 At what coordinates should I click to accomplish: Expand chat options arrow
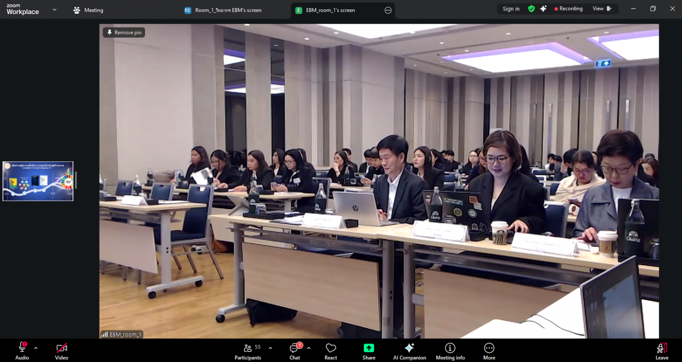point(309,348)
